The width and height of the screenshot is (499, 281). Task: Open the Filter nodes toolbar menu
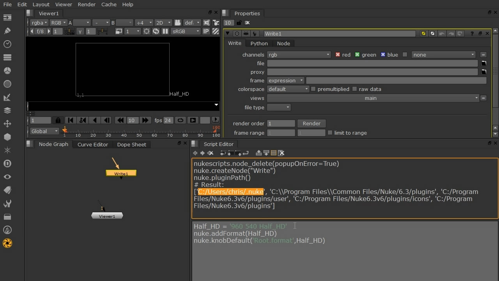click(7, 84)
